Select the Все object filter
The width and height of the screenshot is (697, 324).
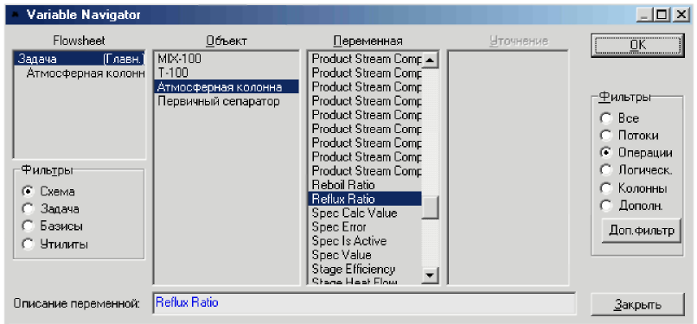[x=605, y=118]
